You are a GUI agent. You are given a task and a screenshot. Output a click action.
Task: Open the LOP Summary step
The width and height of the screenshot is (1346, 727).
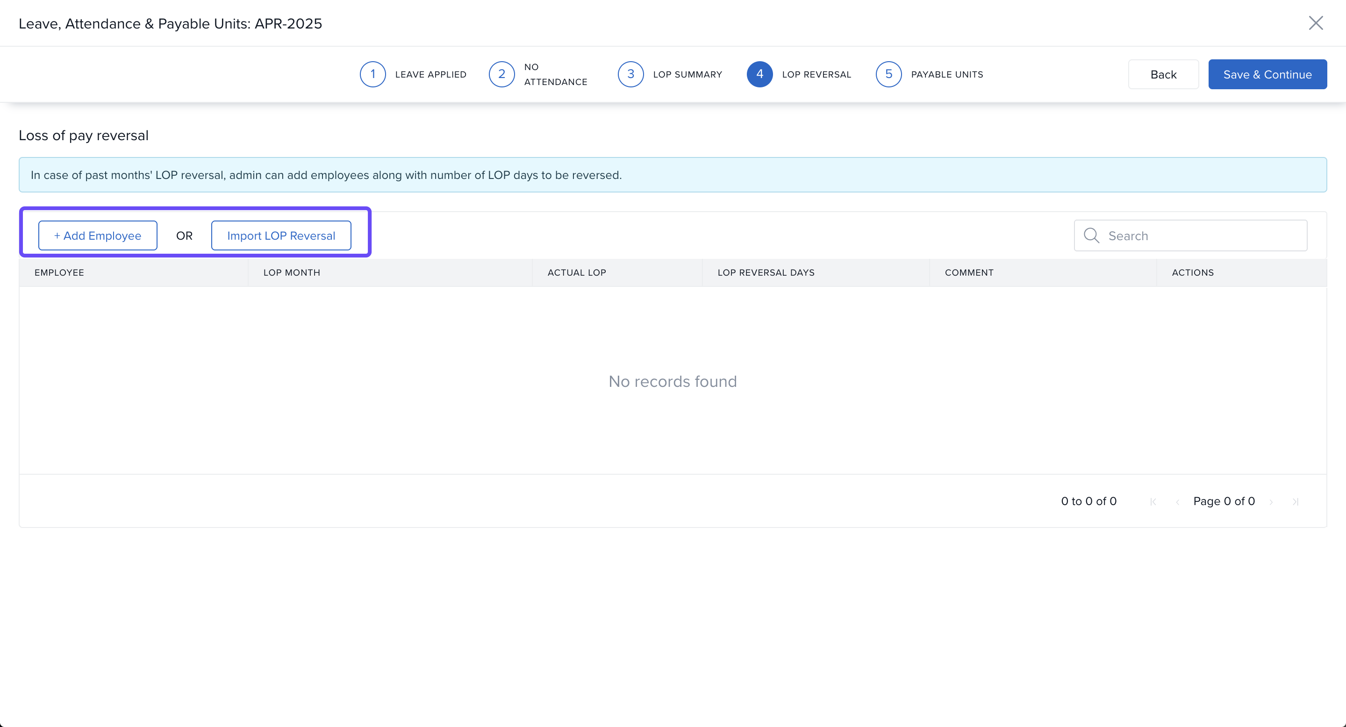pos(687,74)
